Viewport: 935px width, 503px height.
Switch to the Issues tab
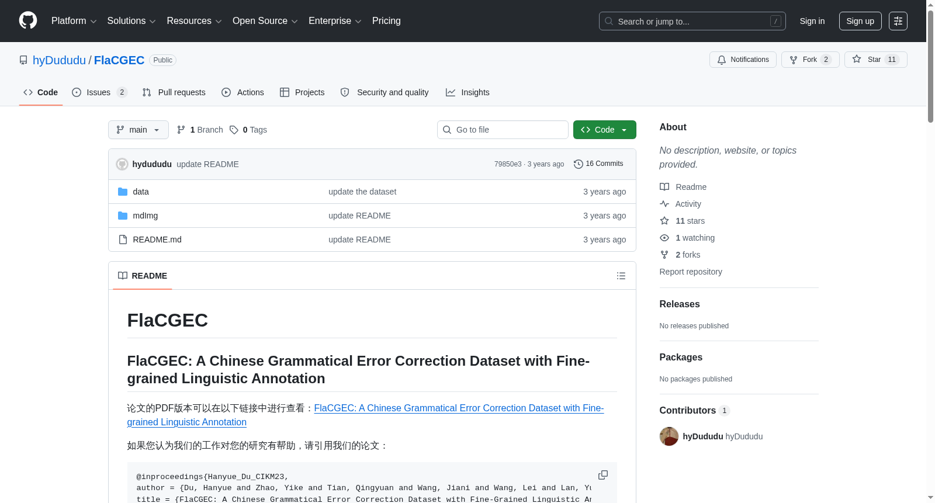(99, 92)
